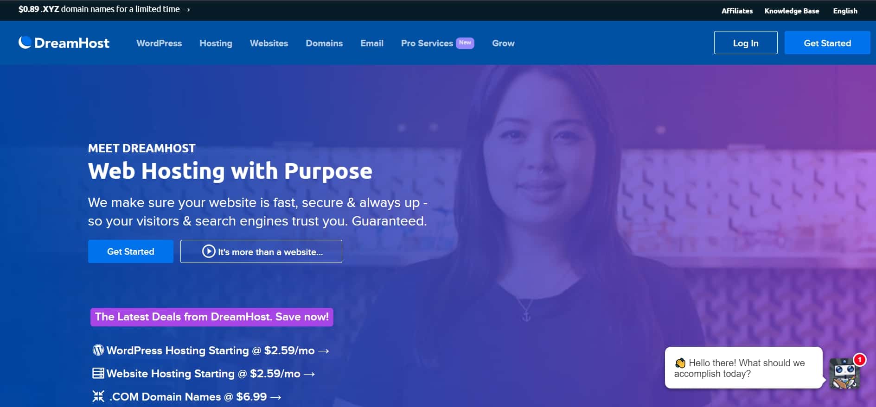876x407 pixels.
Task: Click the play circle icon in video button
Action: point(209,251)
